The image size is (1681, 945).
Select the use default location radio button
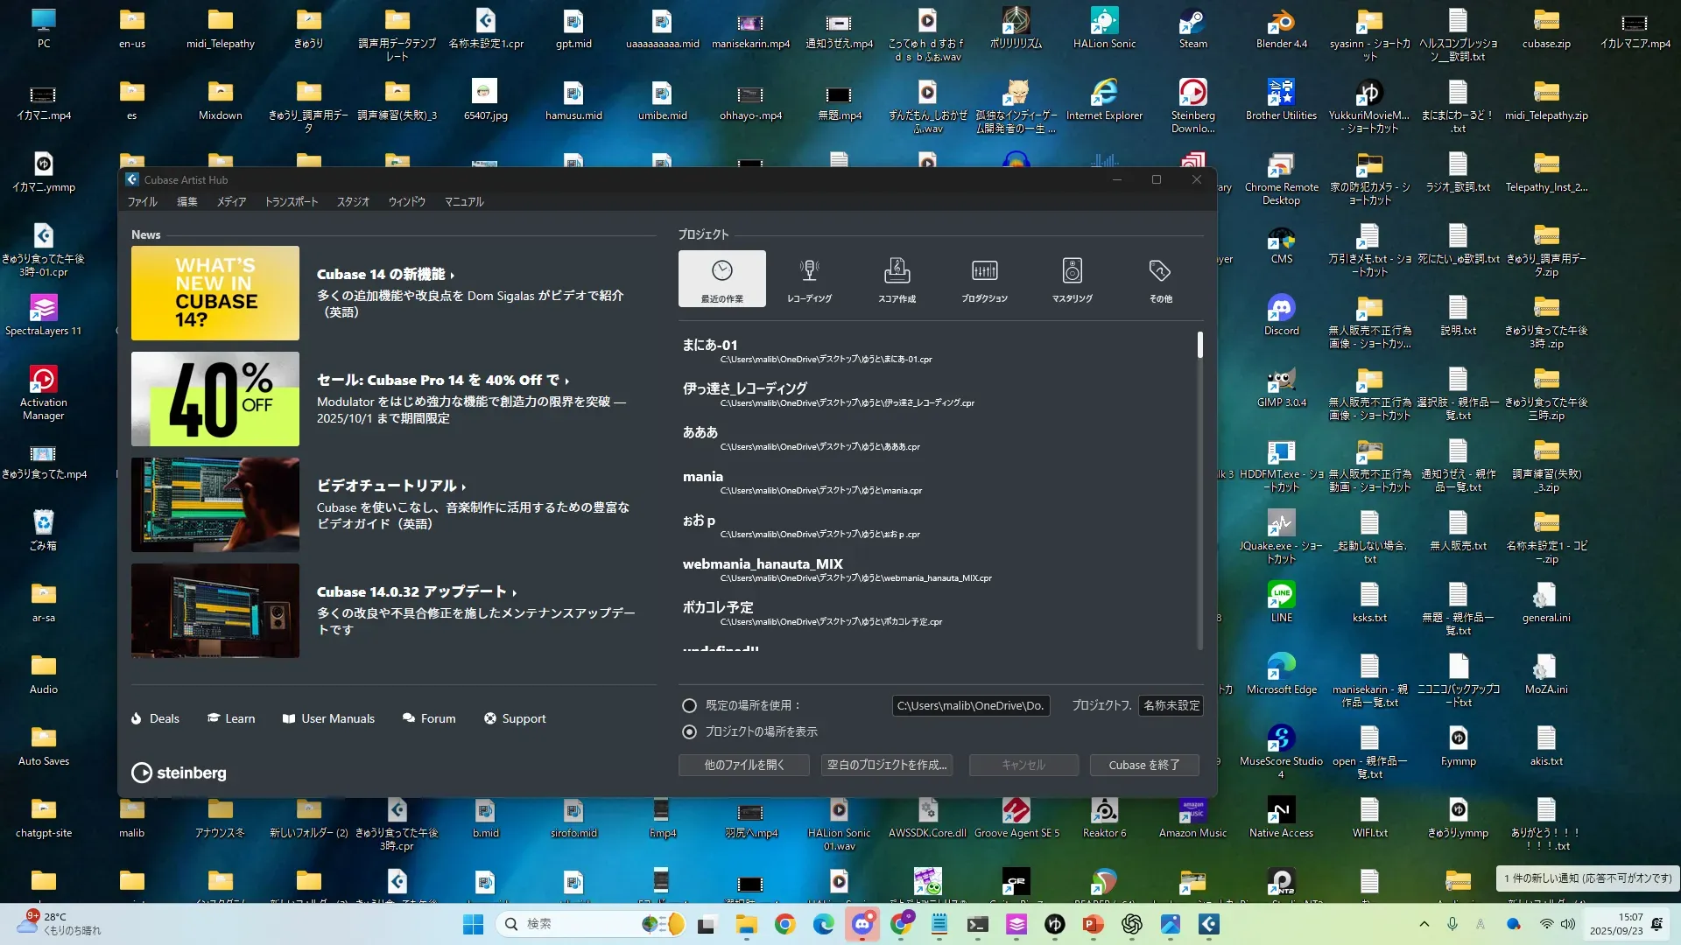[x=690, y=705]
